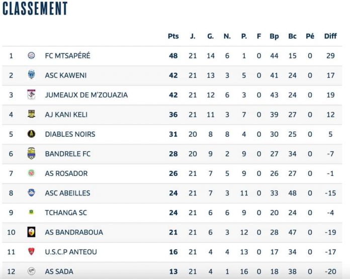Viewport: 350px width, 279px height.
Task: Select the AJ Kani Keli badge icon
Action: [x=31, y=114]
